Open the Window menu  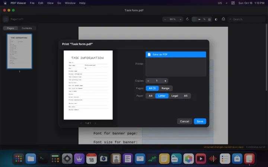click(x=70, y=3)
